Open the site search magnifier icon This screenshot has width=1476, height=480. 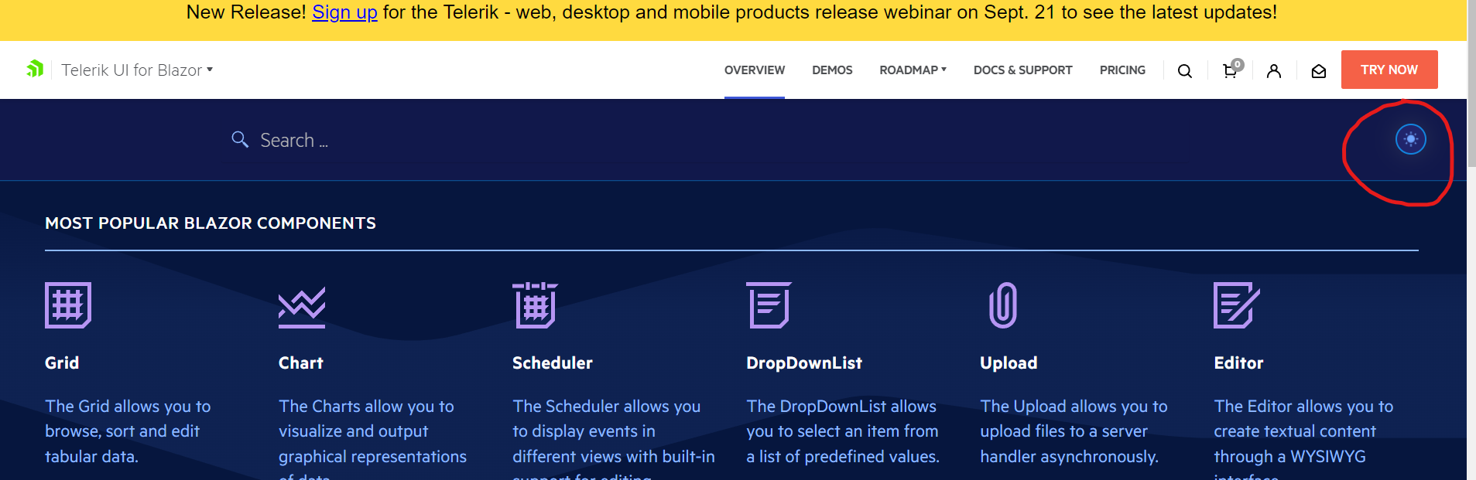(1184, 71)
